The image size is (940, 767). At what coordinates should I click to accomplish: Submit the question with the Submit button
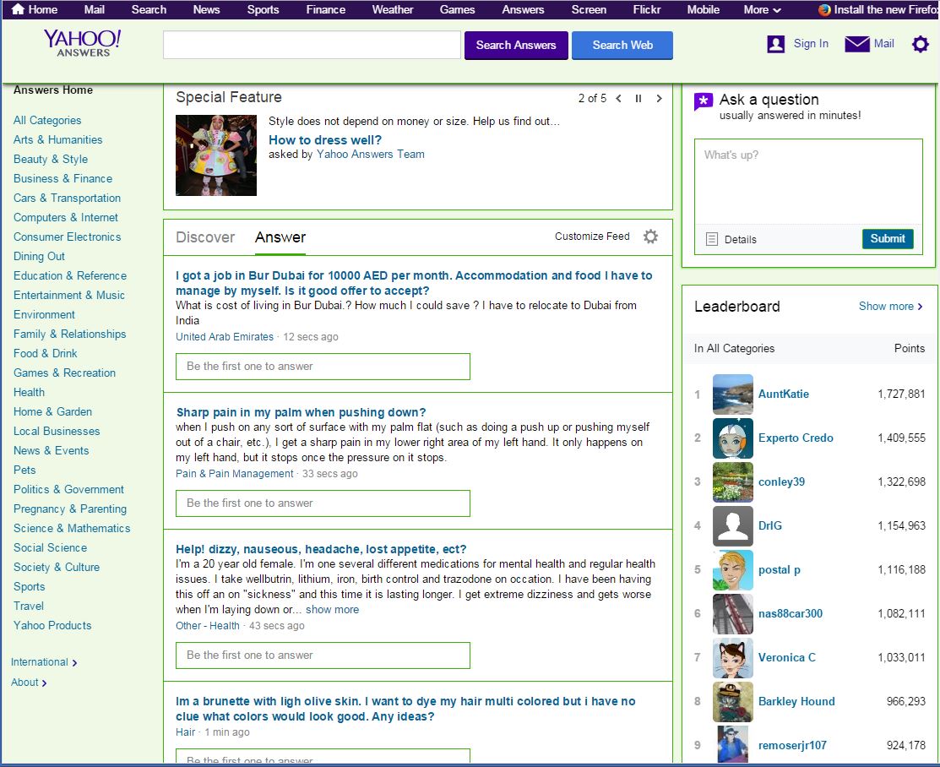tap(888, 239)
